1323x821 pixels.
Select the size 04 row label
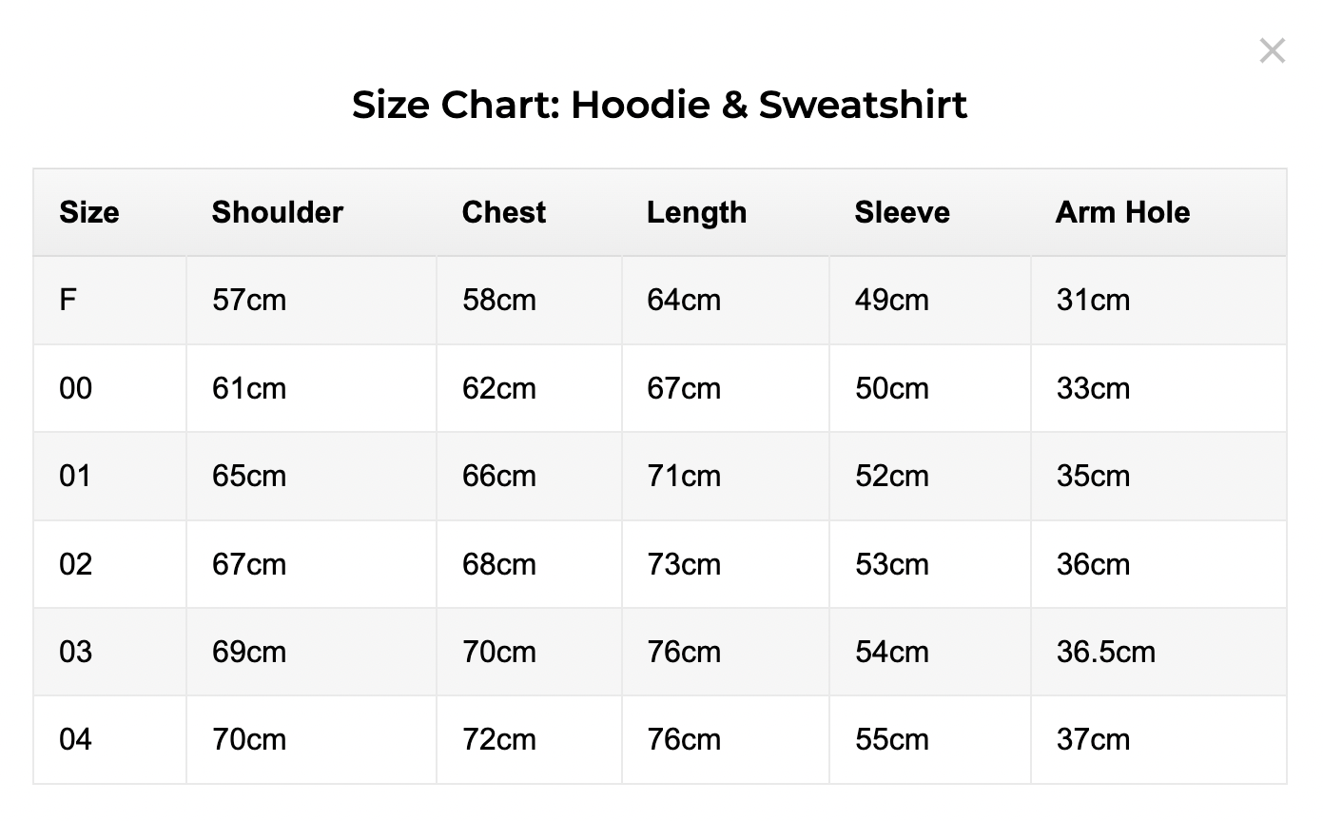click(76, 739)
